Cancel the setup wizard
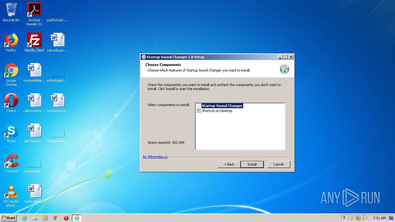Screen dimensions: 395x222 point(278,164)
